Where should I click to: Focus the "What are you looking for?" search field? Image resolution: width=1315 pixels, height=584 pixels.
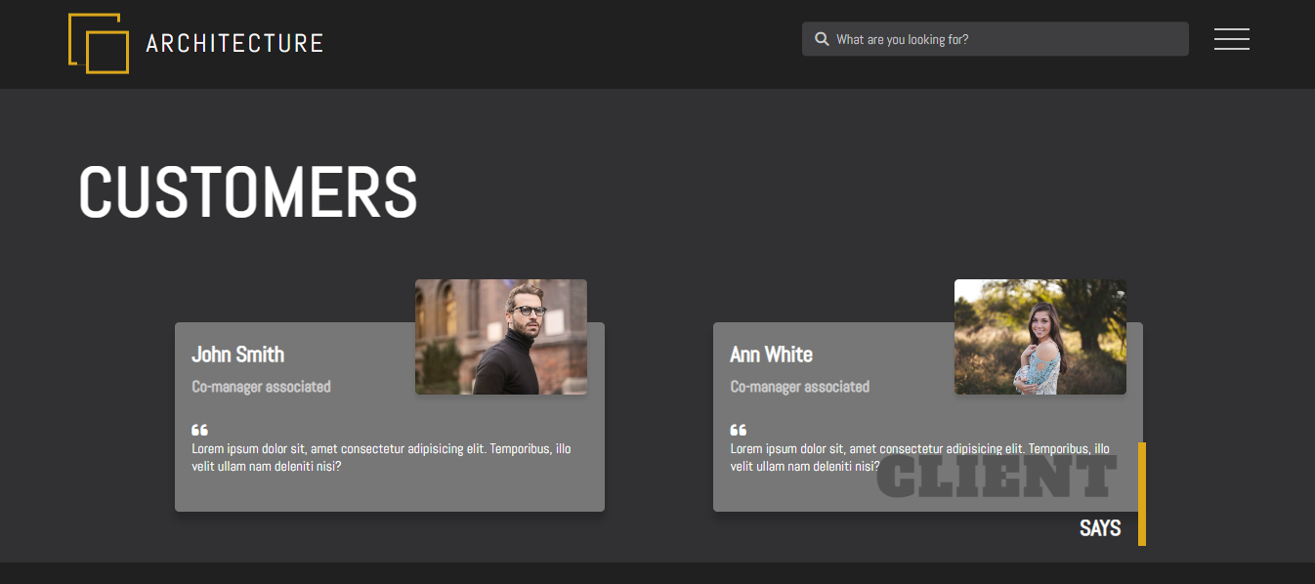pyautogui.click(x=995, y=39)
